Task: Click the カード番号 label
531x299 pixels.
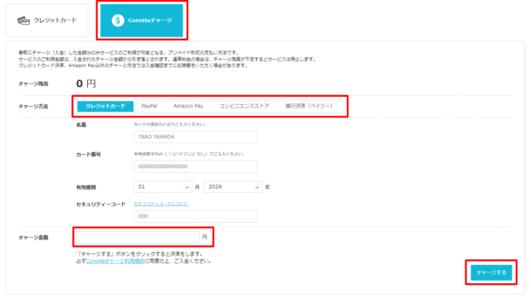Action: 89,155
